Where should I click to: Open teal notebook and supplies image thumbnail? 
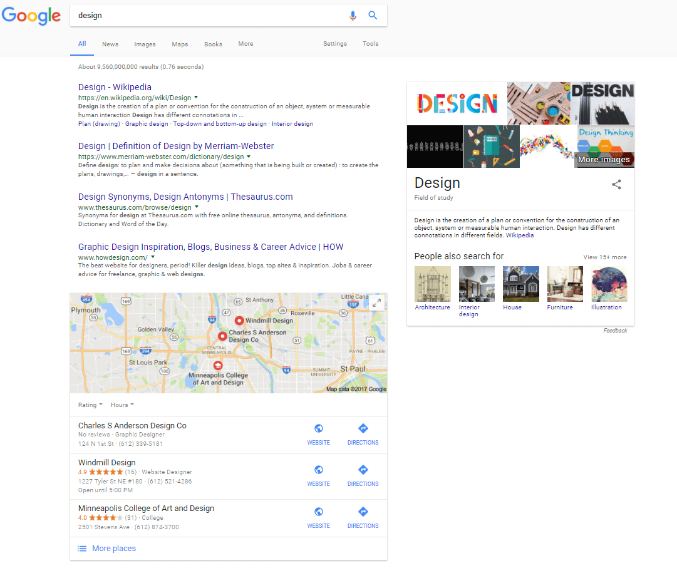(492, 147)
